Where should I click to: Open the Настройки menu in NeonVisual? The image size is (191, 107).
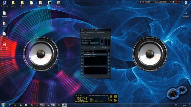(90, 33)
